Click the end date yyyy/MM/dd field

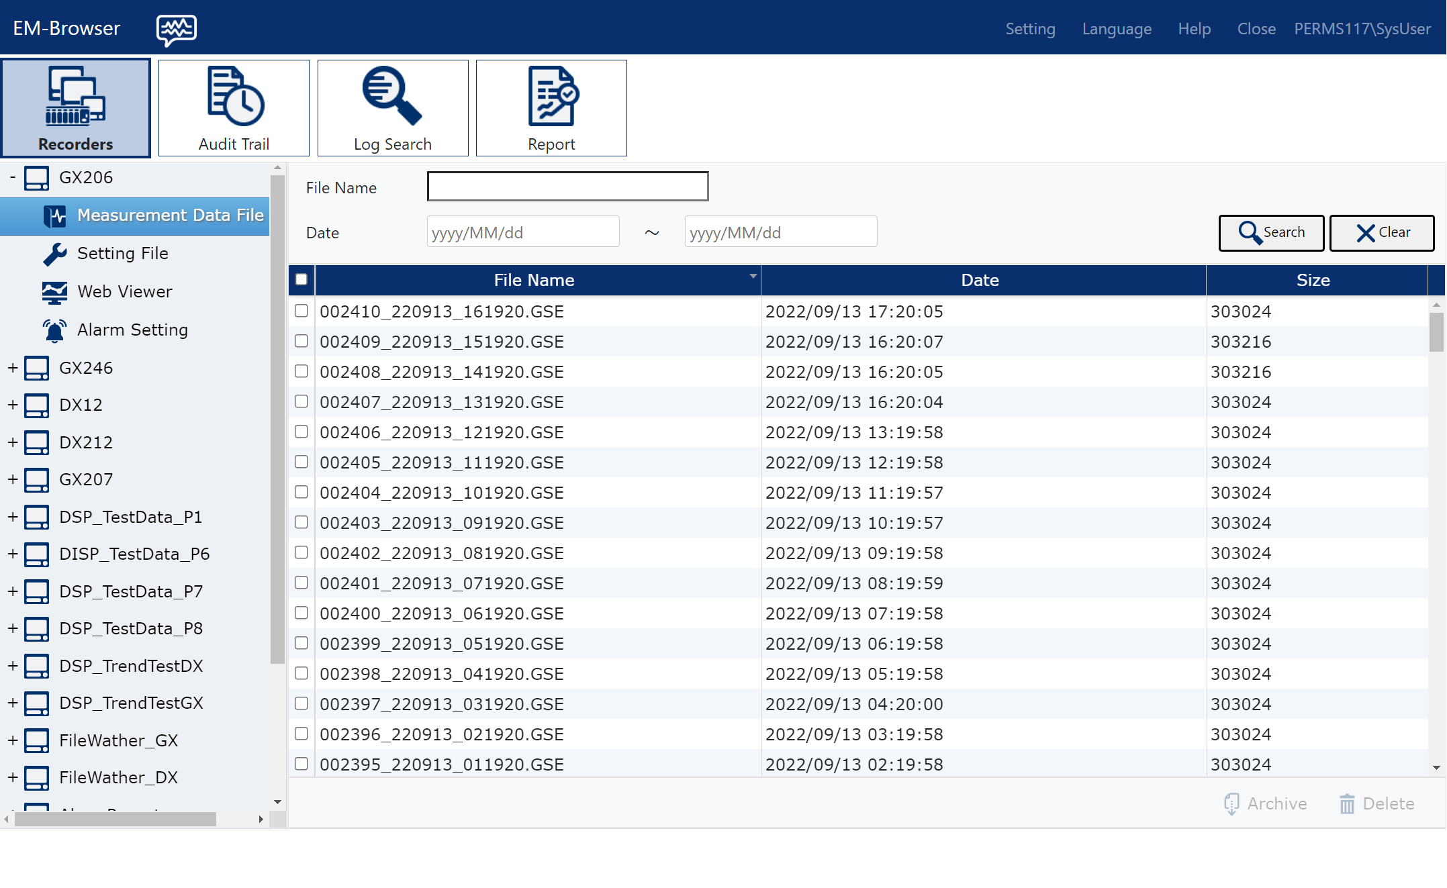(x=781, y=232)
